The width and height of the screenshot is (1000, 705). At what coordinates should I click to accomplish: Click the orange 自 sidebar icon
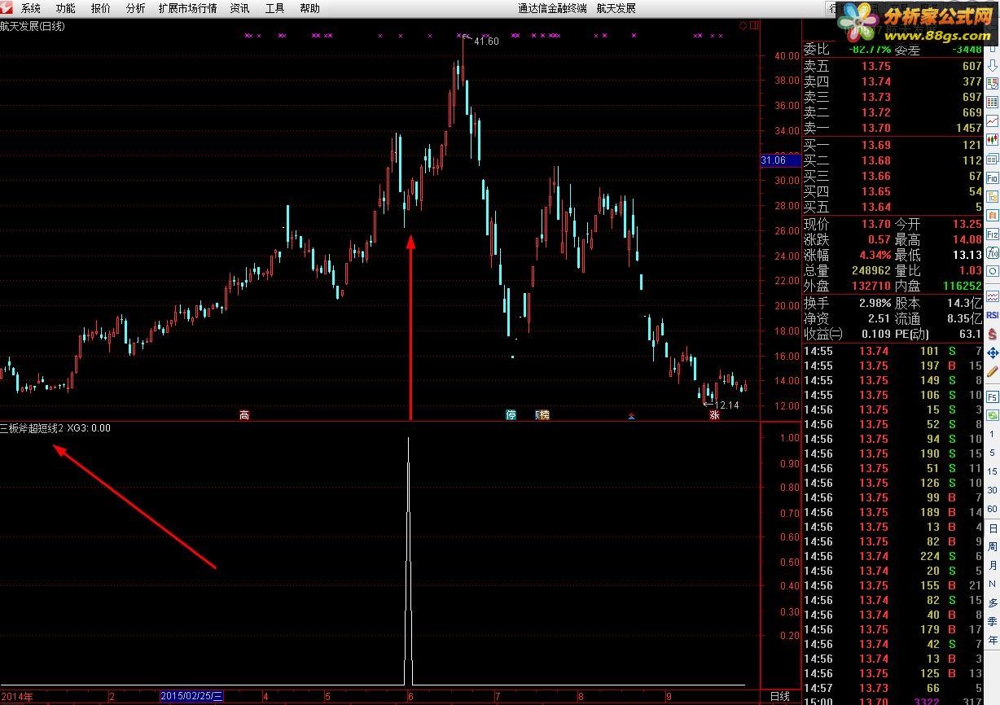[992, 216]
